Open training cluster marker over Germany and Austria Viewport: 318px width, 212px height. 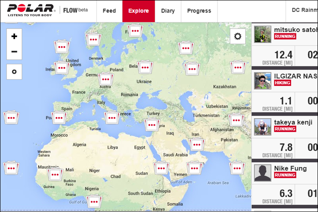click(106, 79)
